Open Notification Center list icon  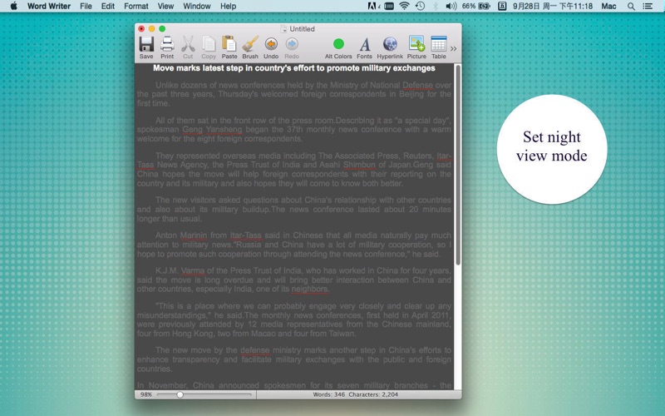point(648,6)
